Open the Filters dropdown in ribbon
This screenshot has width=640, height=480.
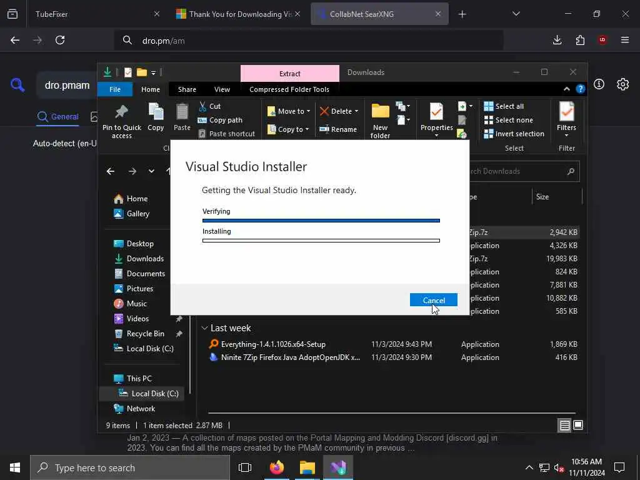(x=566, y=121)
